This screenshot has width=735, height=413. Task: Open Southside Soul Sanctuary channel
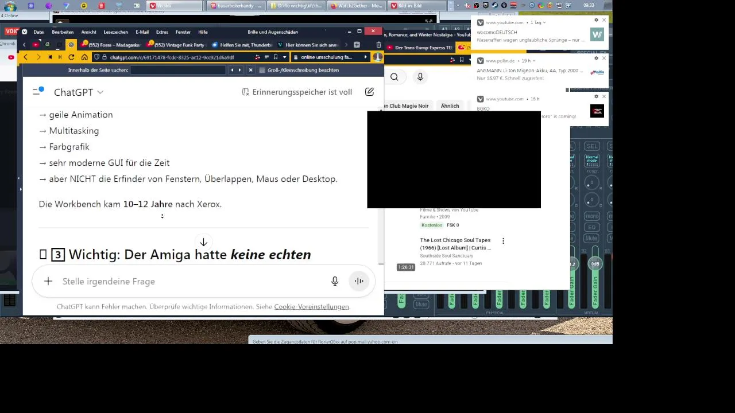coord(448,256)
